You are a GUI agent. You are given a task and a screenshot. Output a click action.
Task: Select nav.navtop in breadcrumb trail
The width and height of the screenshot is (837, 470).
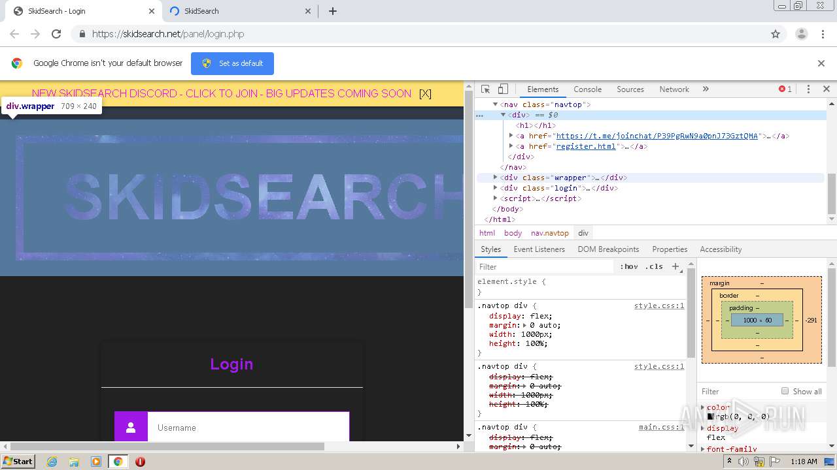pyautogui.click(x=550, y=233)
